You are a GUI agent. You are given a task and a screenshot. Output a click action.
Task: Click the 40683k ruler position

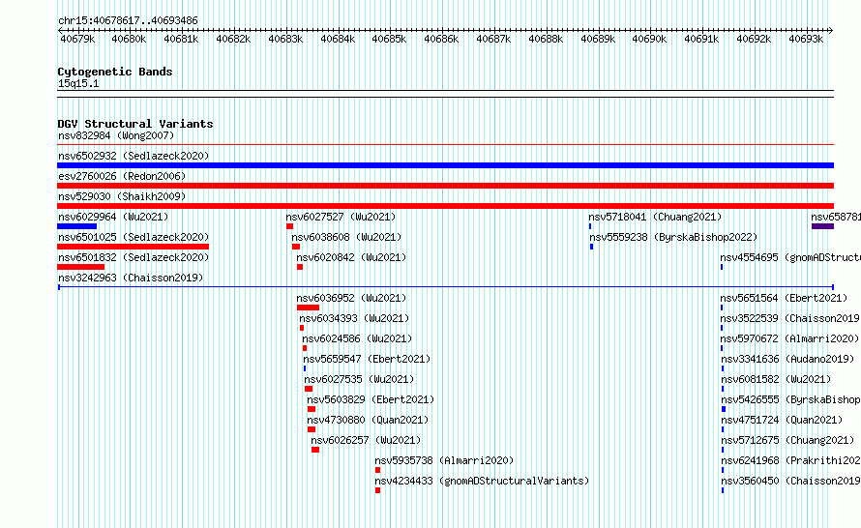pos(285,39)
